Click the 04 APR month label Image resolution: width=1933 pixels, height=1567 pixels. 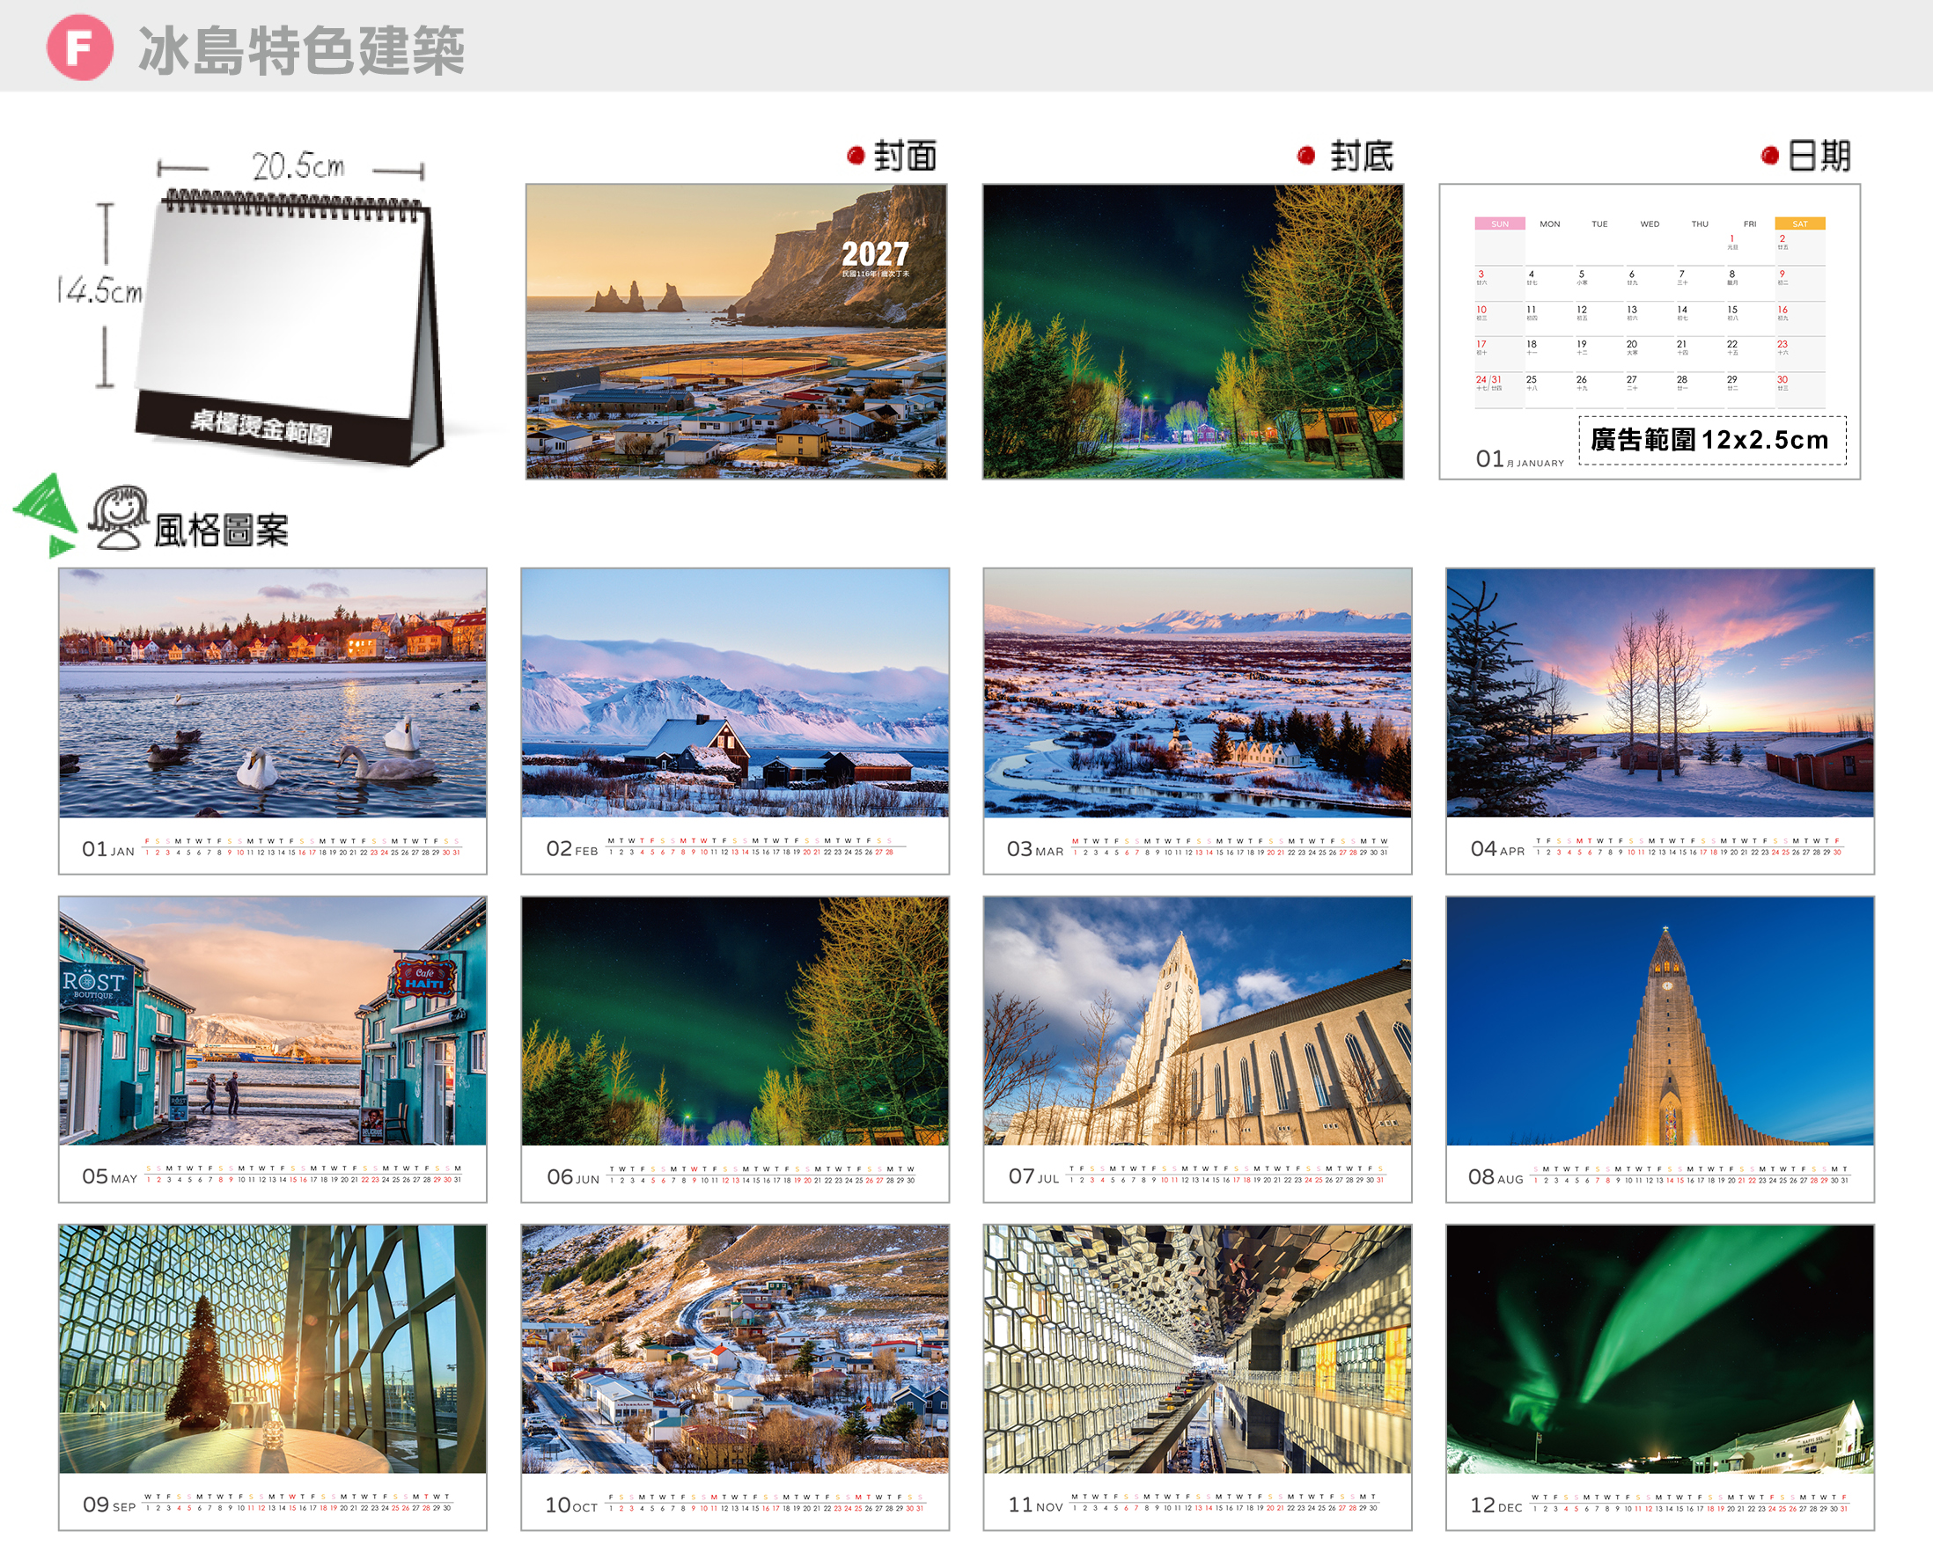click(1497, 848)
